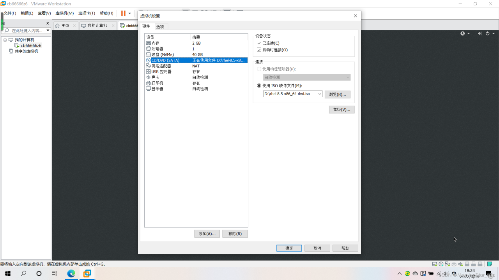Open Microsoft Edge from the taskbar
The image size is (499, 280).
[x=71, y=273]
